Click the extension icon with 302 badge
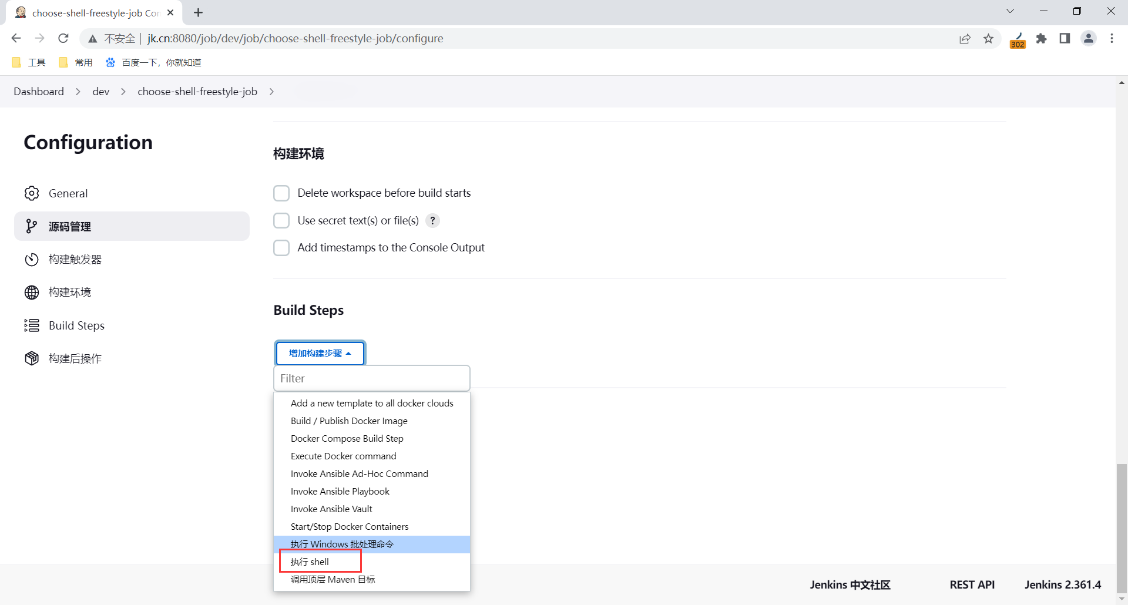Viewport: 1128px width, 605px height. [x=1018, y=40]
